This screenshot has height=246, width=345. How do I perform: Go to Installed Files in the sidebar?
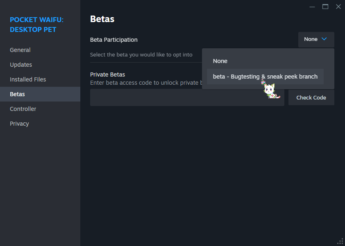coord(28,79)
